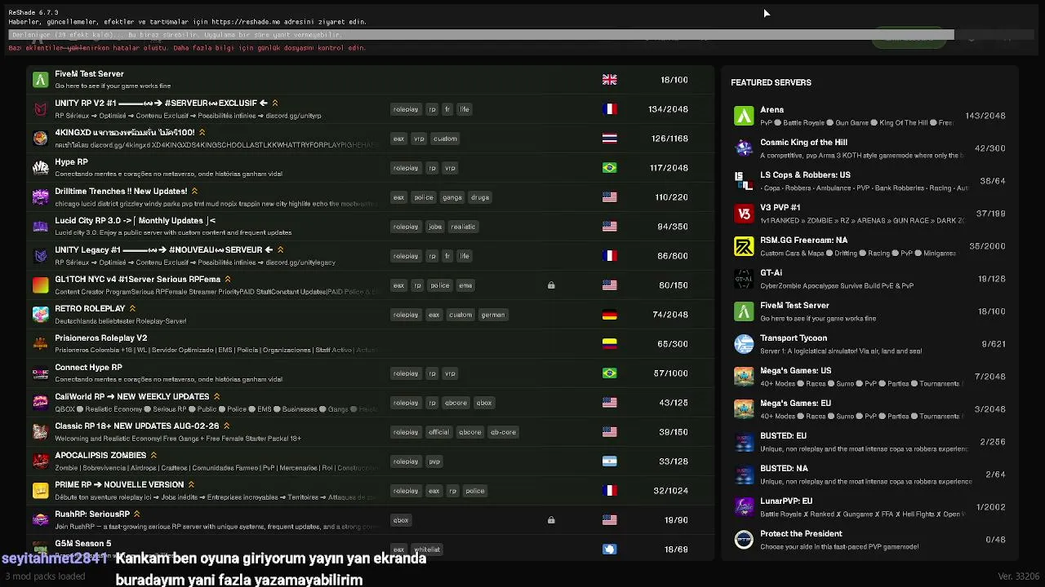Click the FiveM Test Server icon in the main list
Viewport: 1045px width, 587px height.
[40, 80]
